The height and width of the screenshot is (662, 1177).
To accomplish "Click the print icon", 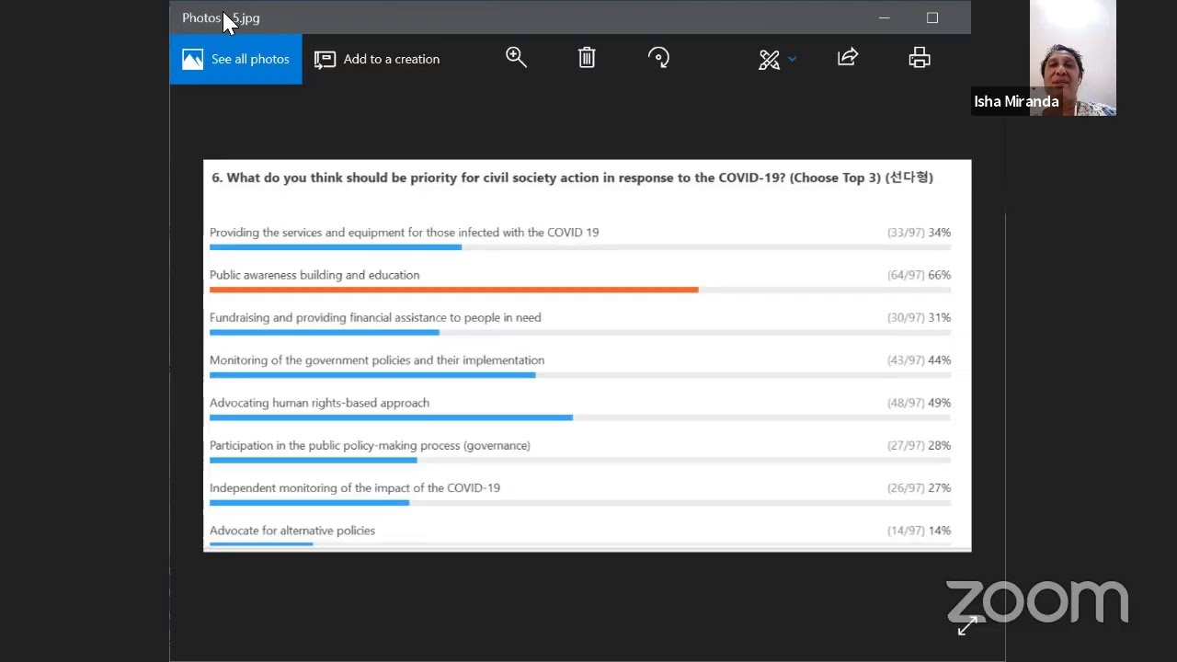I will point(920,58).
